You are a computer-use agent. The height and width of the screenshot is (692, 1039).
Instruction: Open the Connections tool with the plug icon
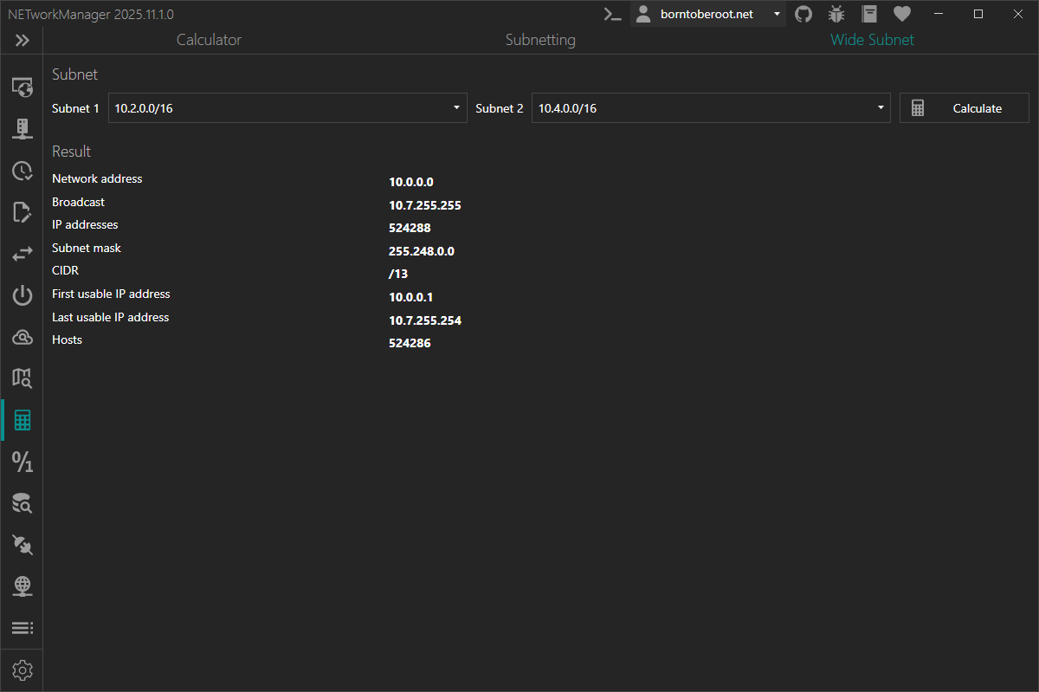tap(22, 545)
